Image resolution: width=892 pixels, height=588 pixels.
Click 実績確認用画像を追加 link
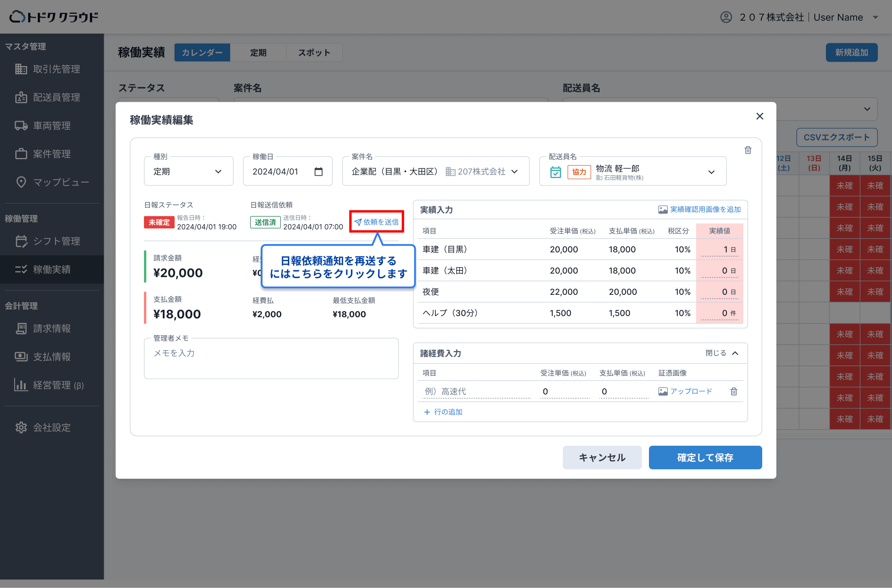(x=700, y=209)
